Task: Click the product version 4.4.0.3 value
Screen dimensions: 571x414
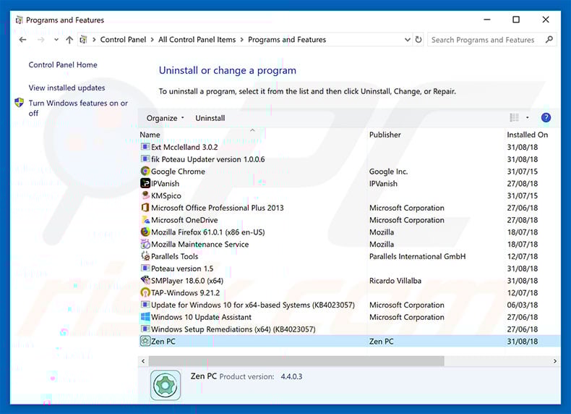Action: (x=291, y=376)
